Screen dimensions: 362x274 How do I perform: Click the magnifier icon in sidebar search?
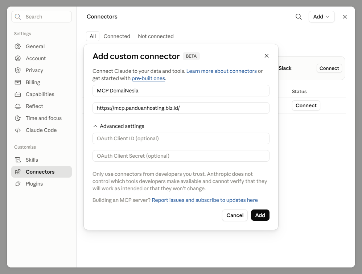17,17
